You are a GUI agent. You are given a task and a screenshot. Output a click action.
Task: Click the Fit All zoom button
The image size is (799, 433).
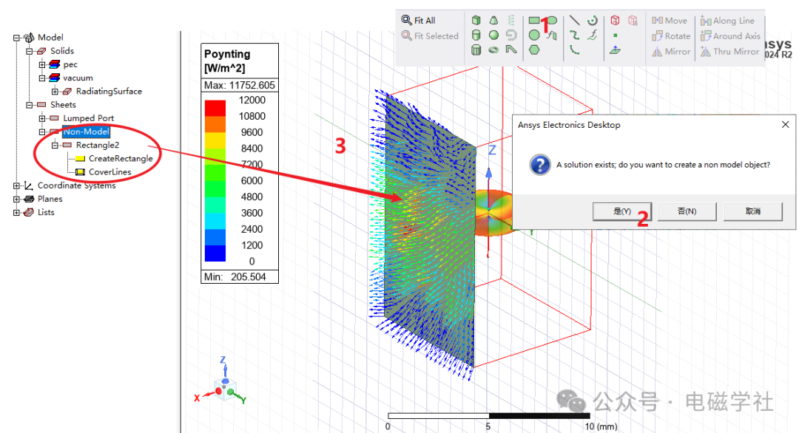418,21
